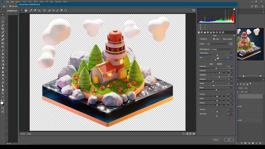Open the Window menu
The width and height of the screenshot is (265, 149).
58,2
